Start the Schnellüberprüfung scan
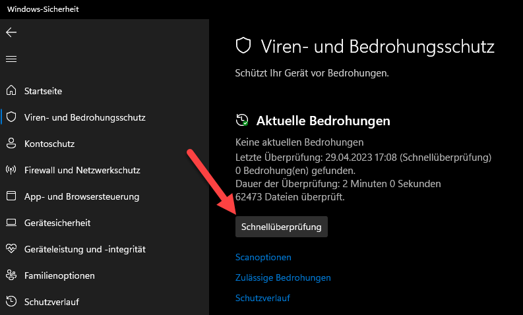Image resolution: width=523 pixels, height=315 pixels. click(x=282, y=227)
